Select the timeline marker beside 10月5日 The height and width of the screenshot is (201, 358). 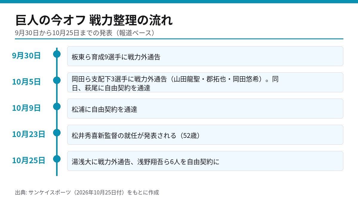[57, 80]
